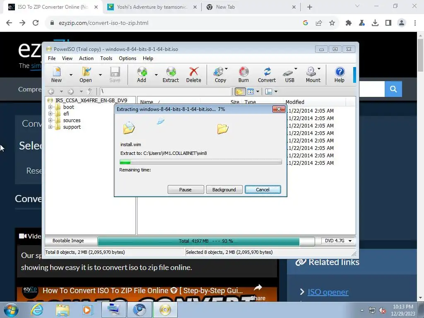Click the Open toolbar icon in PowerISO
Image resolution: width=424 pixels, height=318 pixels.
86,75
